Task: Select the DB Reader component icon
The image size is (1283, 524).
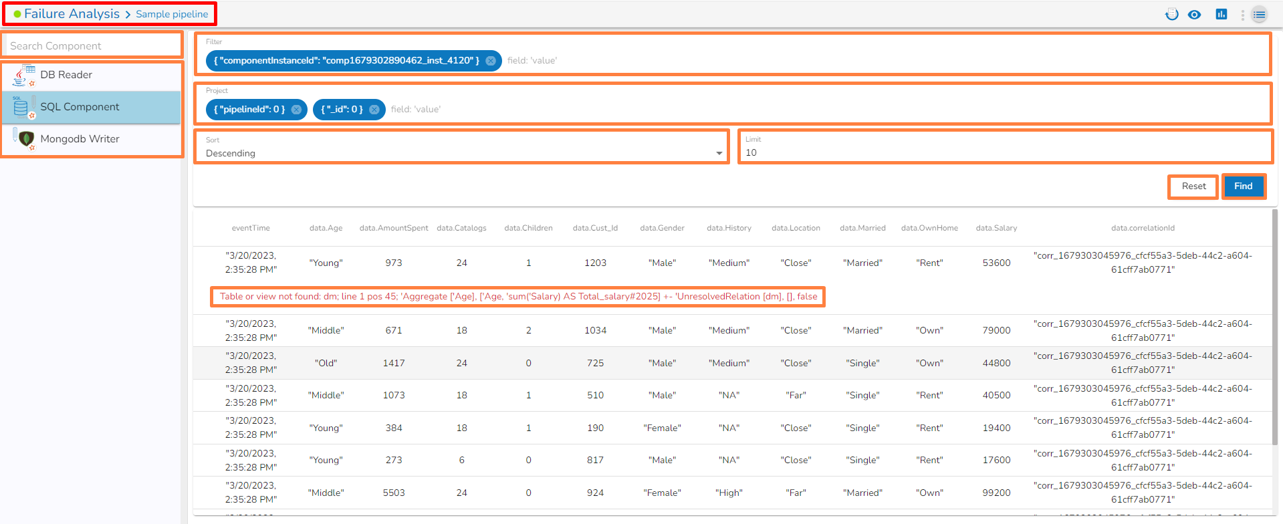Action: pyautogui.click(x=24, y=75)
